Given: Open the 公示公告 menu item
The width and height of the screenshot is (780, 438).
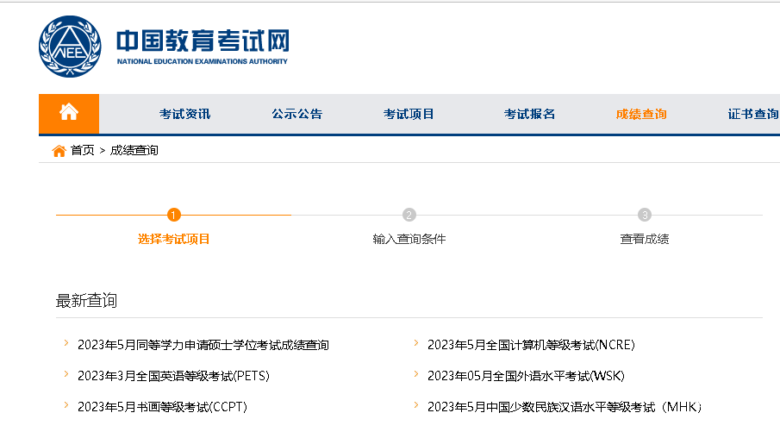Looking at the screenshot, I should pyautogui.click(x=297, y=114).
